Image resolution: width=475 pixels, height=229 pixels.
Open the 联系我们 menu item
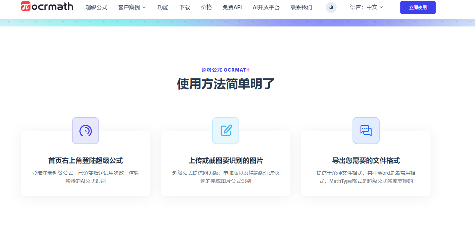pyautogui.click(x=301, y=7)
